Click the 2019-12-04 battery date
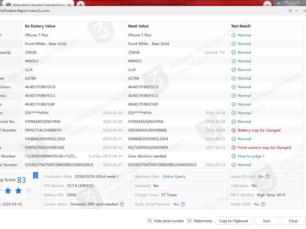 (215, 130)
